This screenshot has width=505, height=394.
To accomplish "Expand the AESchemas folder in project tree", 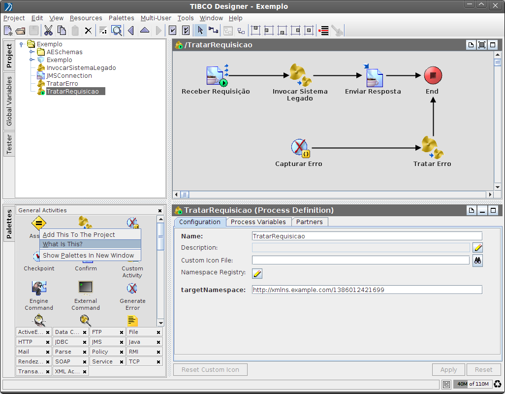I will [x=32, y=52].
